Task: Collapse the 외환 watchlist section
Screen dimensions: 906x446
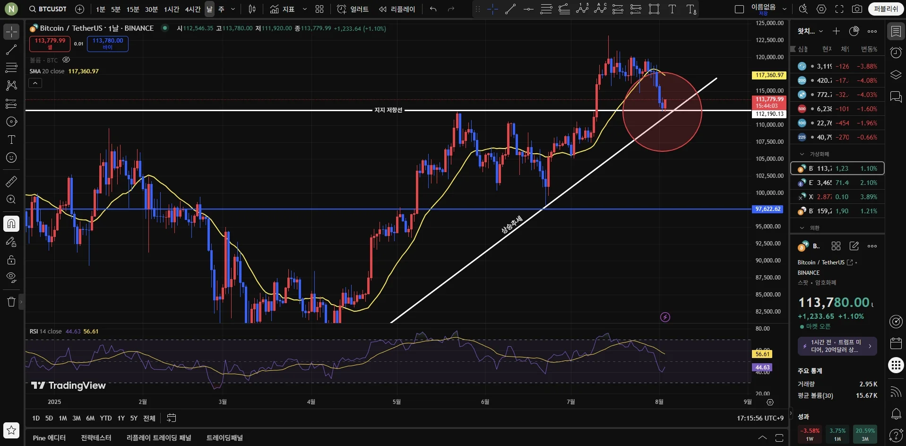Action: coord(802,228)
